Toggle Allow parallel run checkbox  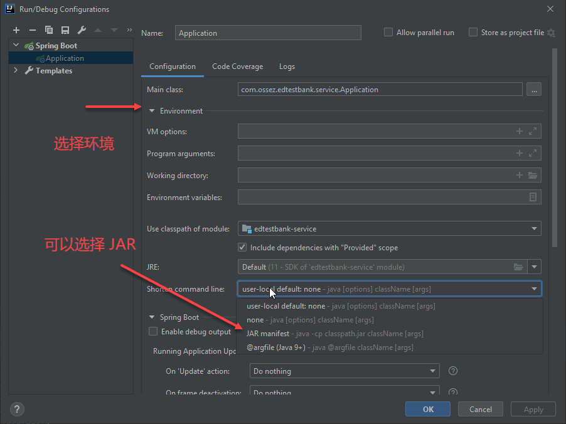pyautogui.click(x=388, y=33)
